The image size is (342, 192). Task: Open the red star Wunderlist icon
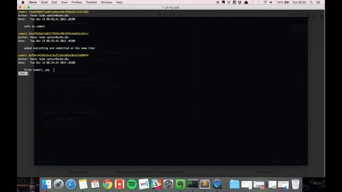[x=120, y=184]
